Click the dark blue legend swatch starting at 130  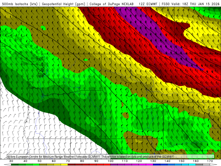157,165
